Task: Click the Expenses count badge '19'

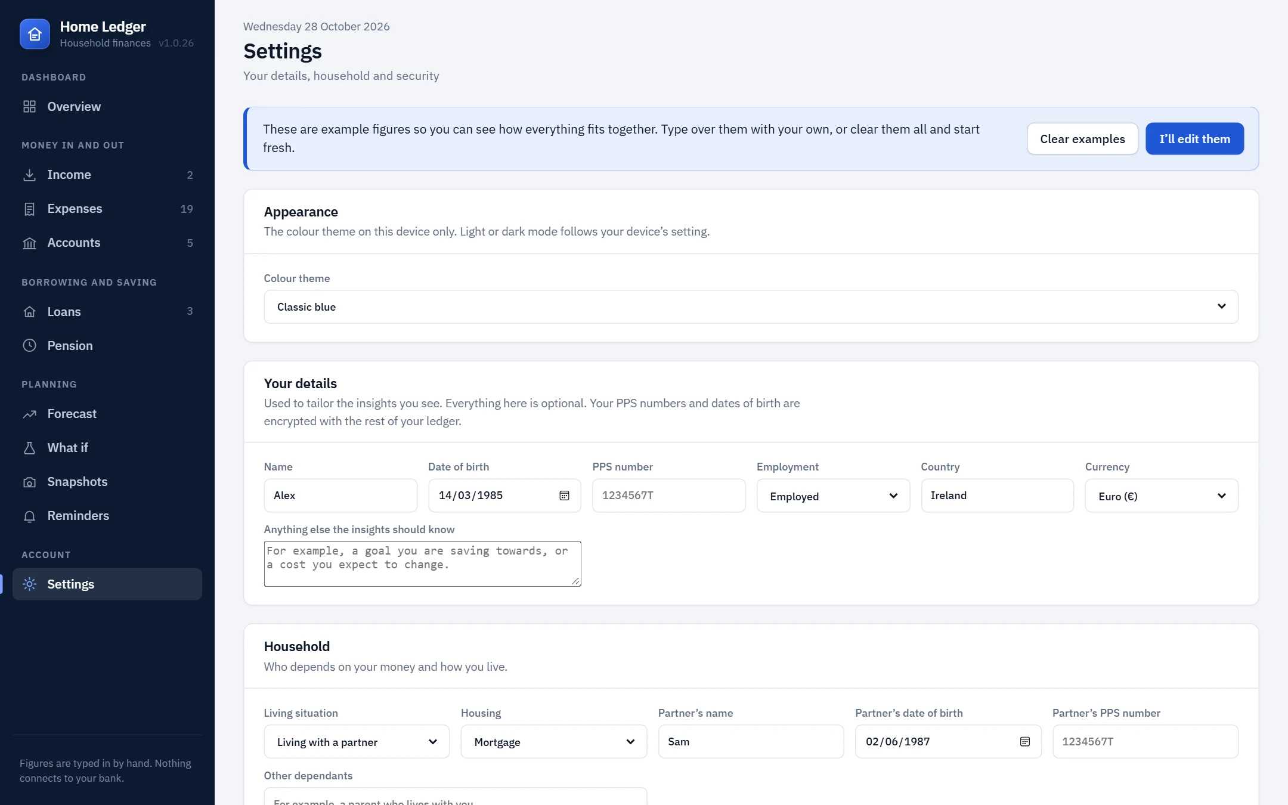Action: tap(187, 209)
